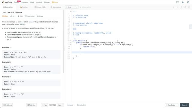Screen dimensions: 192x108
Task: Place cursor on empty editor line 22
Action: (x=132, y=52)
